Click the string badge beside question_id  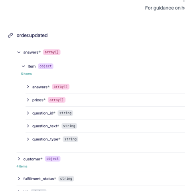tap(65, 113)
